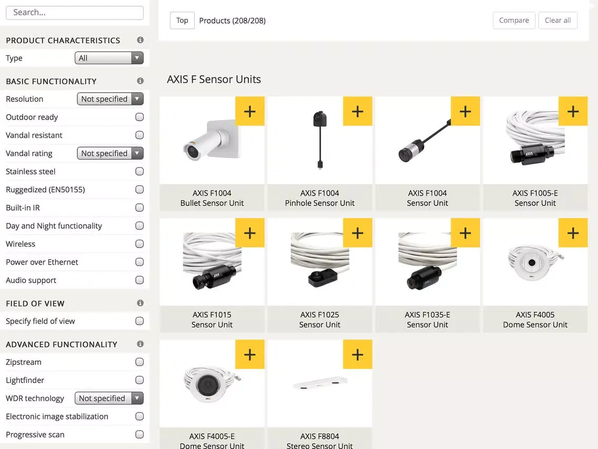This screenshot has height=449, width=598.
Task: Open AXIS F1005-E Sensor Unit product image
Action: 535,139
